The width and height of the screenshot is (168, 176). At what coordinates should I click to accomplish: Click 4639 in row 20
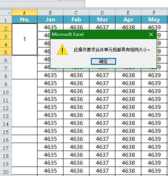154,171
